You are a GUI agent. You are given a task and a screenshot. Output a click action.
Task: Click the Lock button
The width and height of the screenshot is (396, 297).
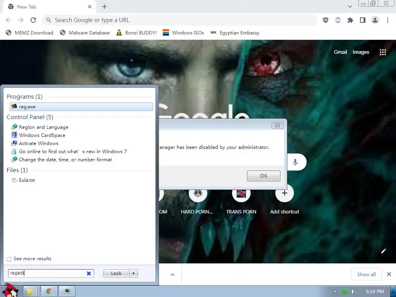[116, 273]
